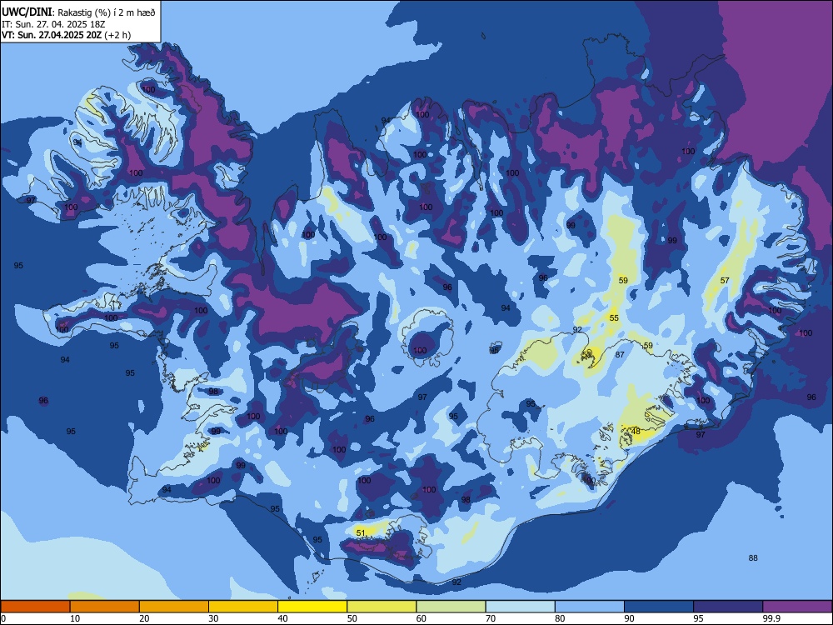This screenshot has height=625, width=833.
Task: Click the 87 humidity value on the map
Action: coord(620,354)
